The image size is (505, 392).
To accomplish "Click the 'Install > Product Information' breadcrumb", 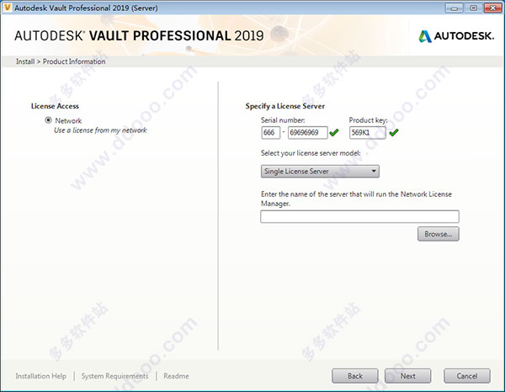I will [61, 61].
